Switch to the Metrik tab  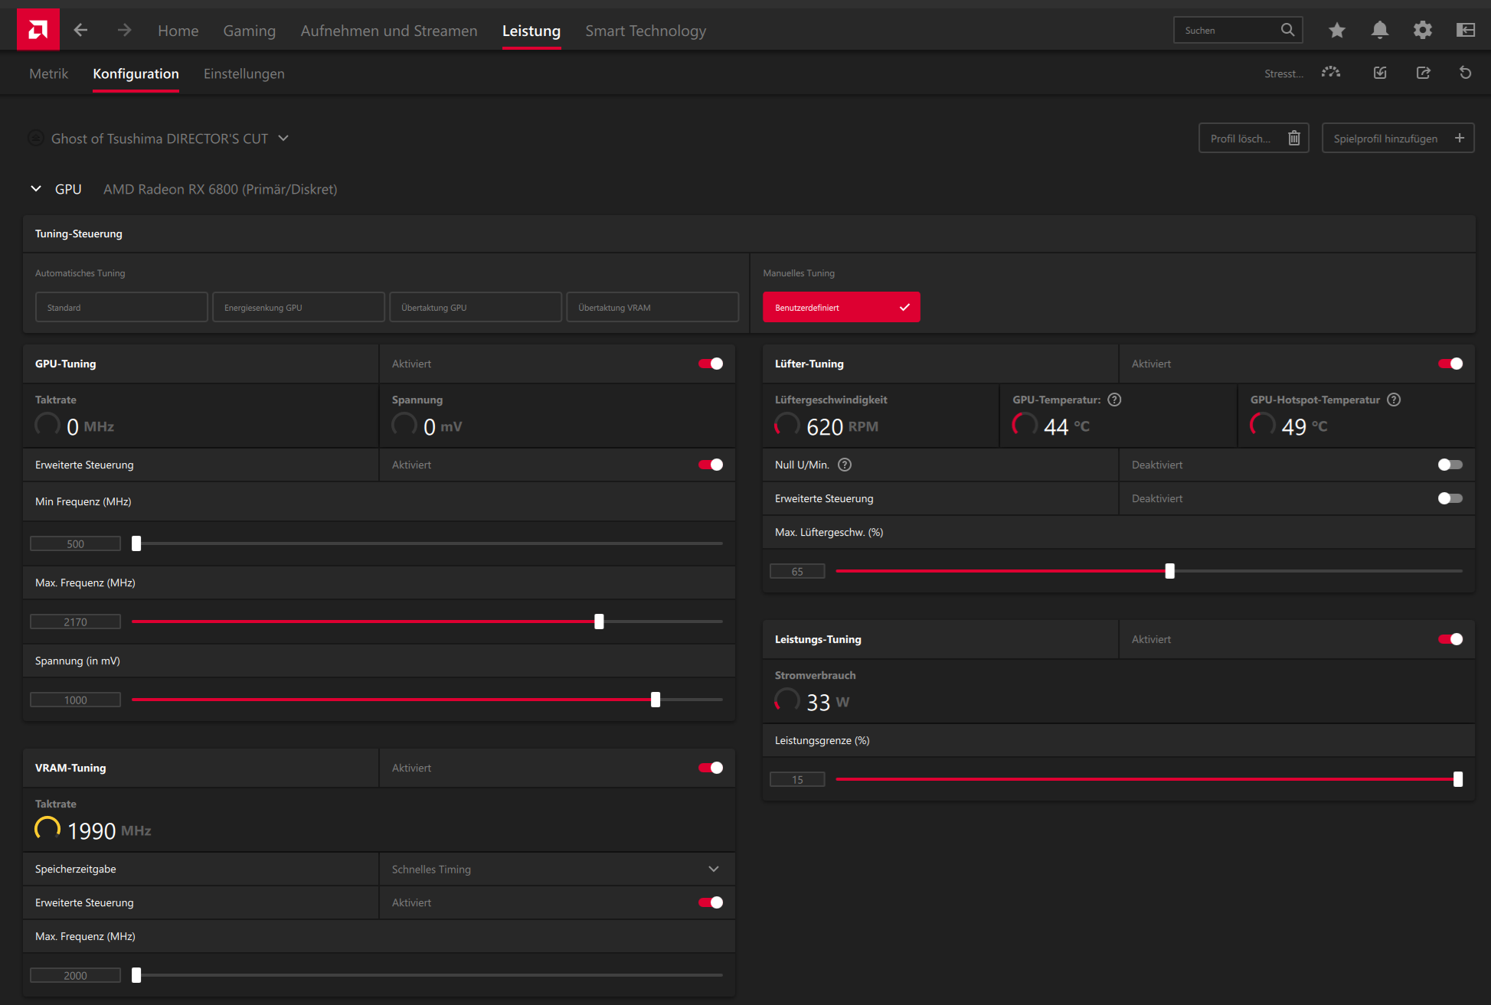pos(48,73)
